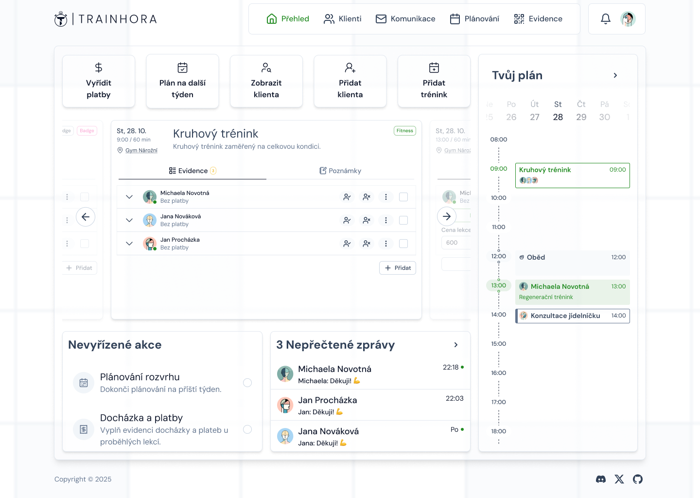Mark Michaela Novotná as present
The image size is (700, 498).
click(x=347, y=197)
